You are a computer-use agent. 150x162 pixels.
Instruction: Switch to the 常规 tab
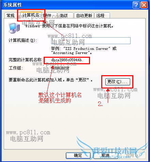tap(11, 15)
